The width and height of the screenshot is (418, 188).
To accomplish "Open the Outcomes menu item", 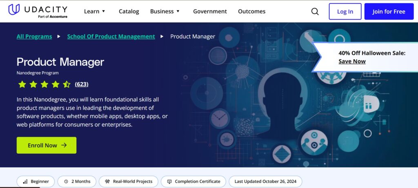I will 251,11.
